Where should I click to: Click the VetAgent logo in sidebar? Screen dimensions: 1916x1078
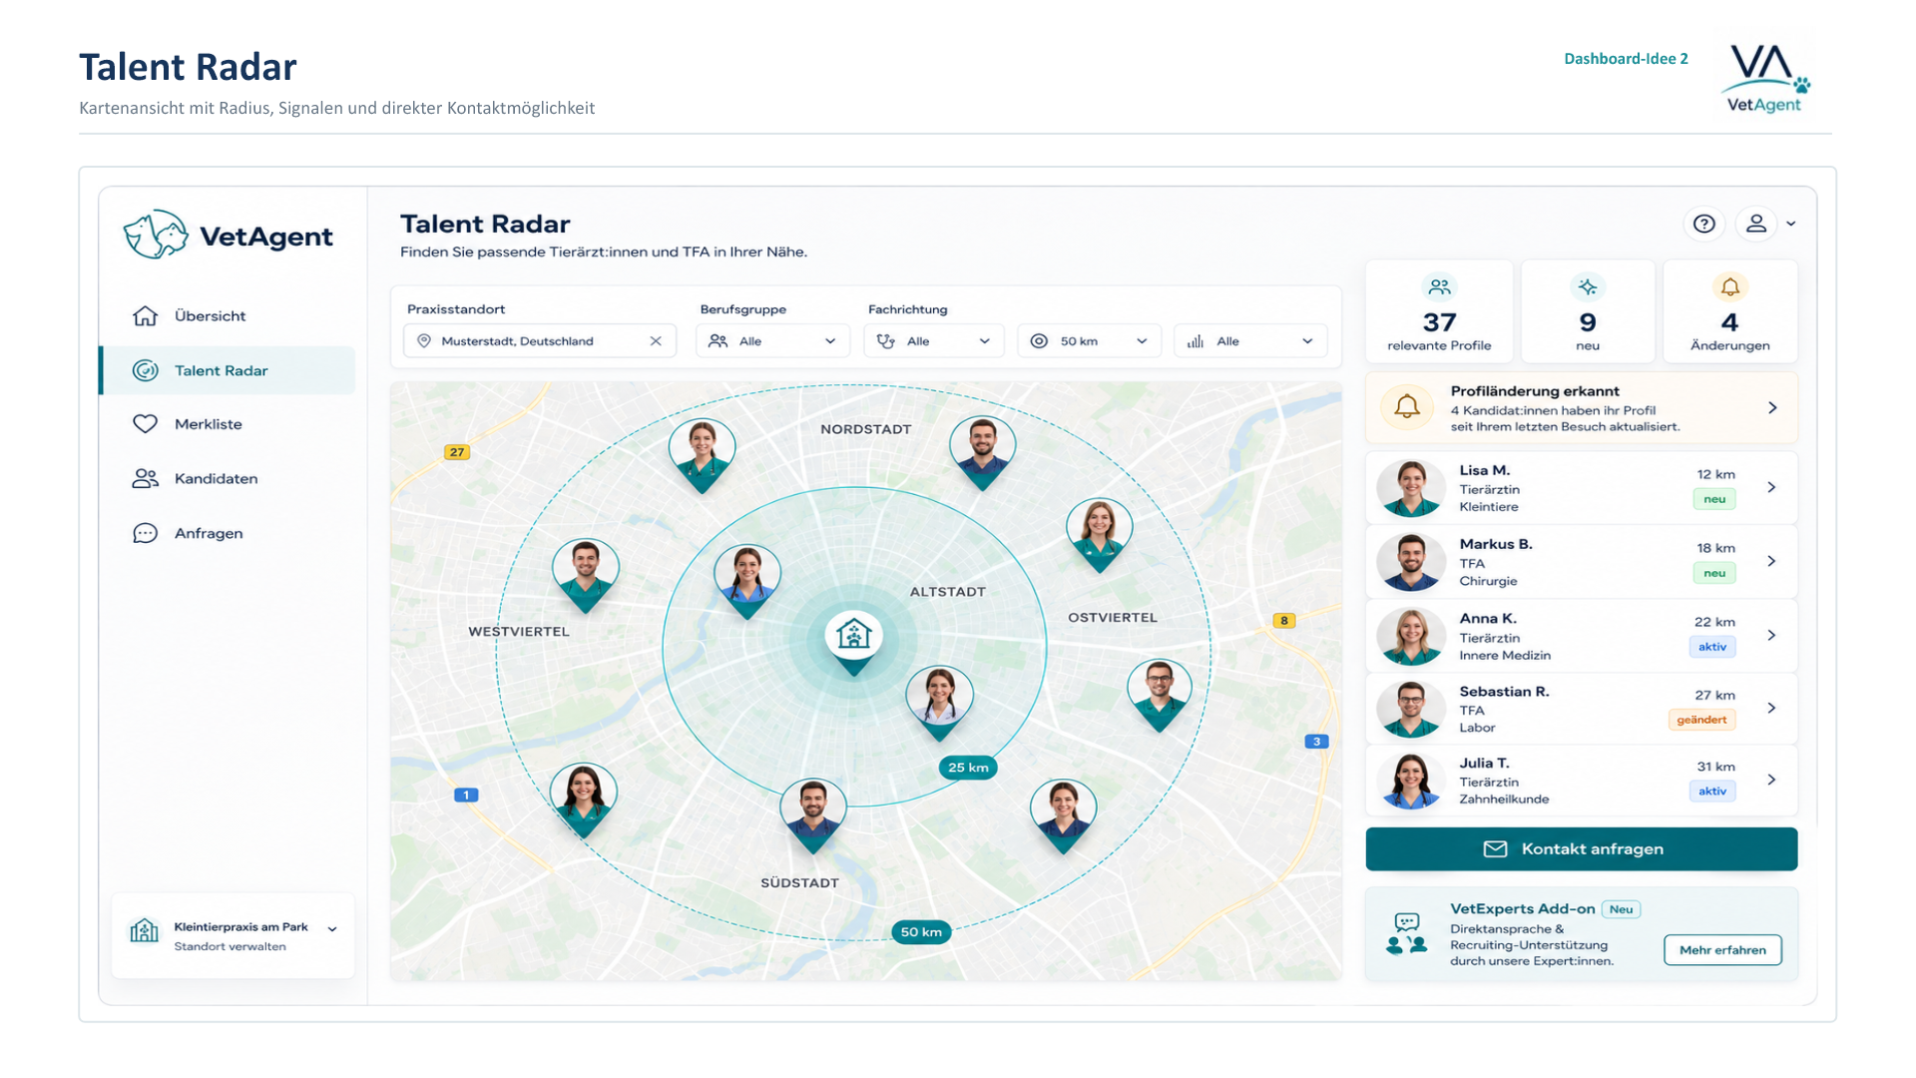[228, 235]
